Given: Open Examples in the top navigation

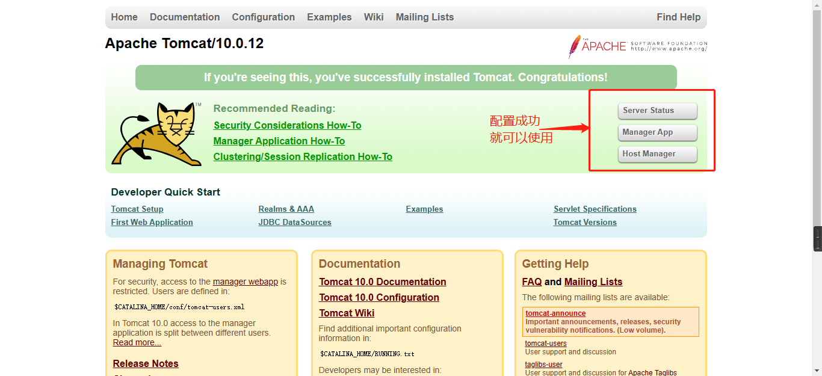Looking at the screenshot, I should click(329, 17).
